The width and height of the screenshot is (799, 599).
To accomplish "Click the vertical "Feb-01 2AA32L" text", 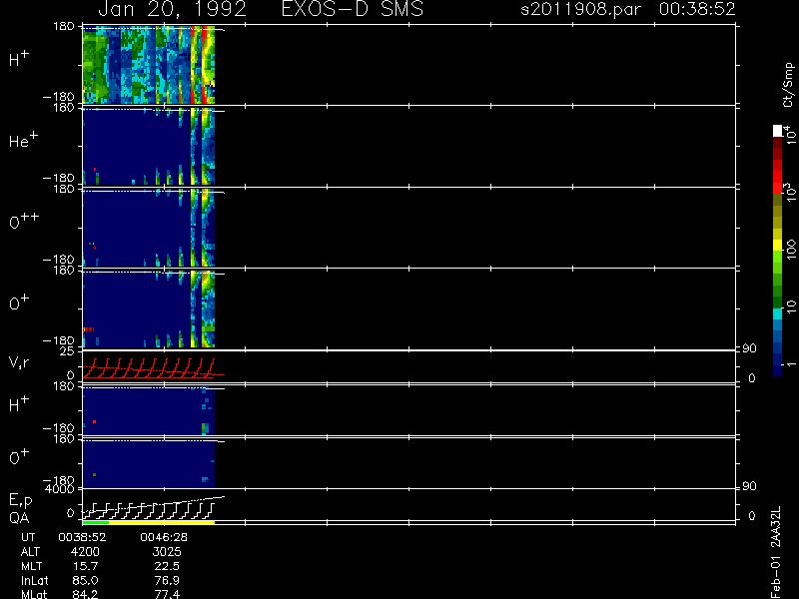I will pyautogui.click(x=775, y=552).
